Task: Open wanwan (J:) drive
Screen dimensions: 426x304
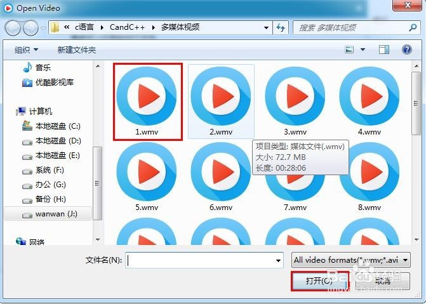Action: coord(48,214)
